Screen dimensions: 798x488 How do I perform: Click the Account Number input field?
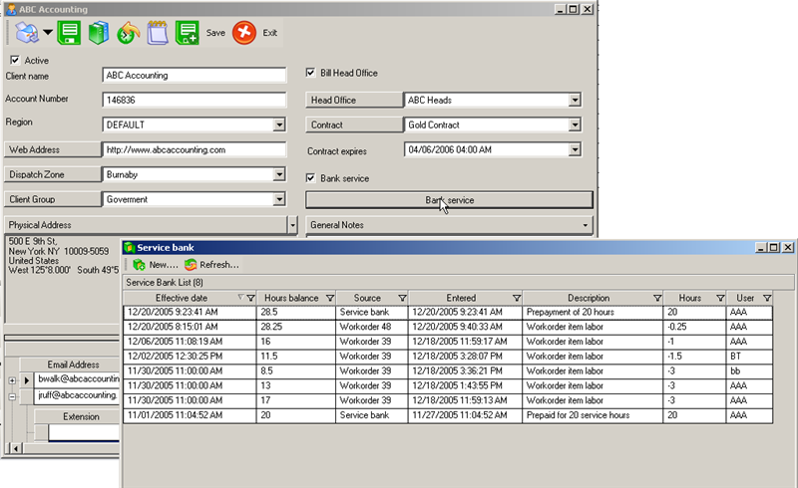(194, 101)
